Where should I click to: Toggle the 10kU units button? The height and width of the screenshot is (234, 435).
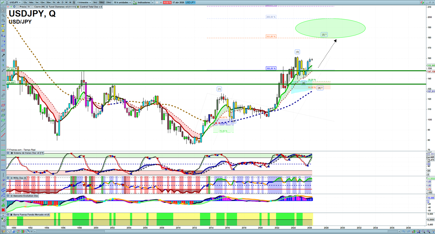[102, 2]
